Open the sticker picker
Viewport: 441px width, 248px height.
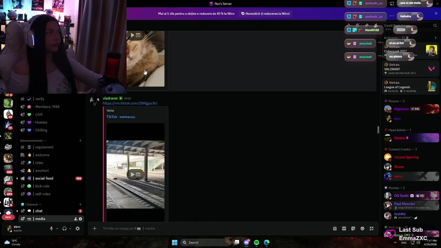point(353,228)
